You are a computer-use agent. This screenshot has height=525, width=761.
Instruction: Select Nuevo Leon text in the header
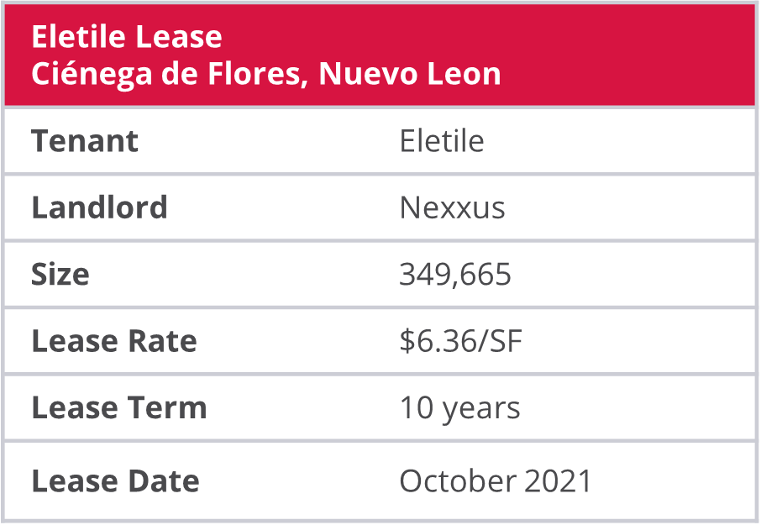click(x=410, y=74)
